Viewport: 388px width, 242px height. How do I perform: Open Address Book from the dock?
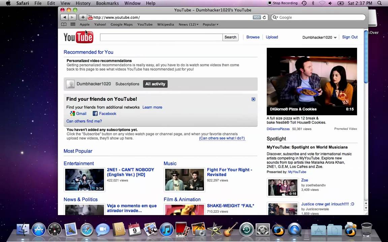[119, 230]
